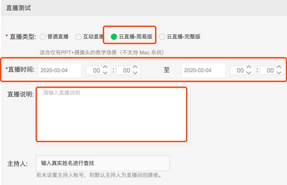Increase the start hour with up arrow
Image resolution: width=287 pixels, height=185 pixels.
click(105, 67)
